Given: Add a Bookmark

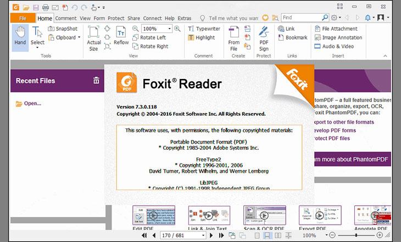Looking at the screenshot, I should 293,37.
